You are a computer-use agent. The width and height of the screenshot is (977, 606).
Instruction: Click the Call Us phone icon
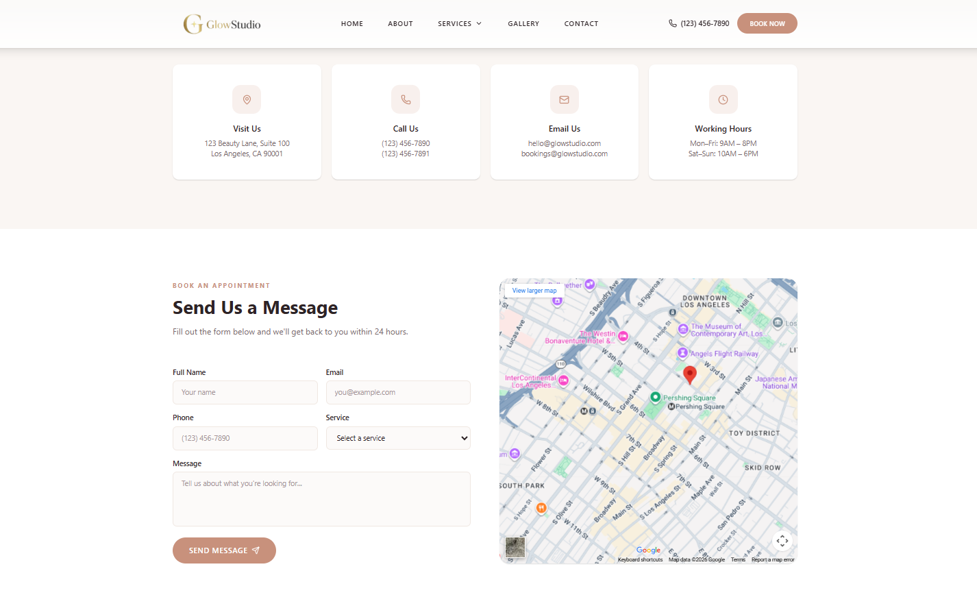pos(406,99)
